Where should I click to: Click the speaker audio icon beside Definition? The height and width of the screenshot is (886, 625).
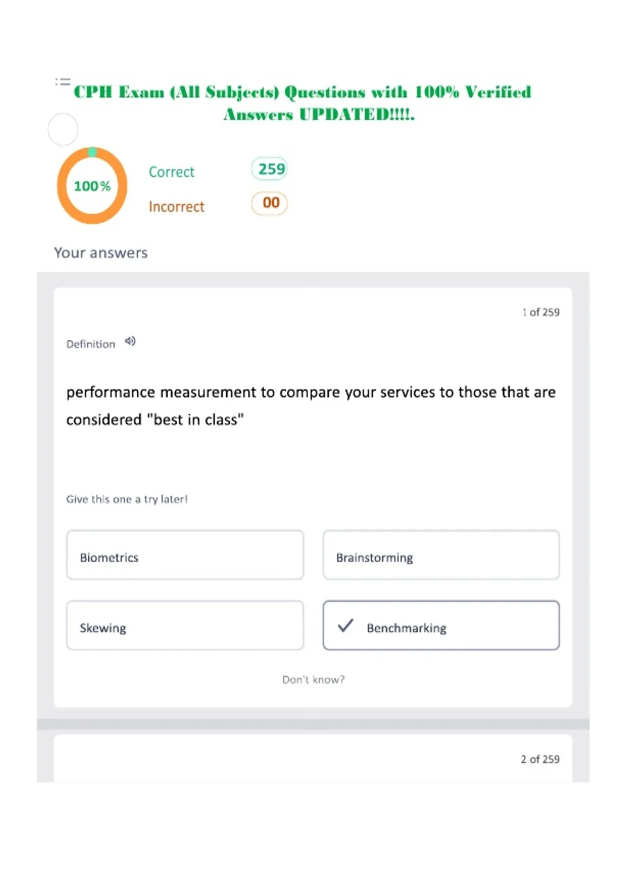click(130, 341)
